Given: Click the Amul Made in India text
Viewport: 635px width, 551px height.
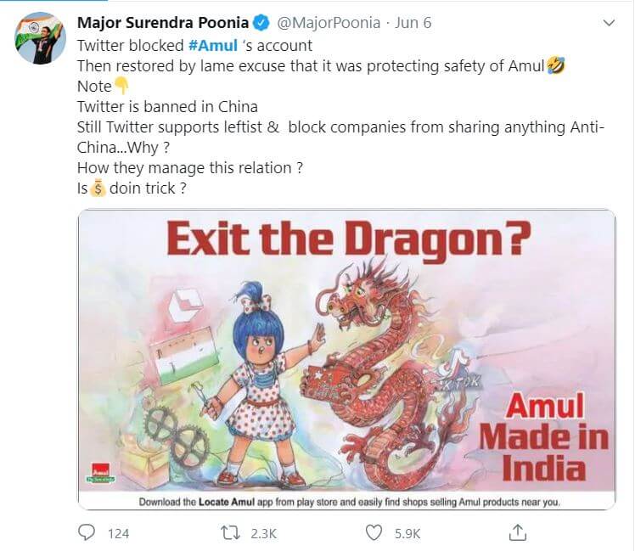Looking at the screenshot, I should [x=543, y=436].
